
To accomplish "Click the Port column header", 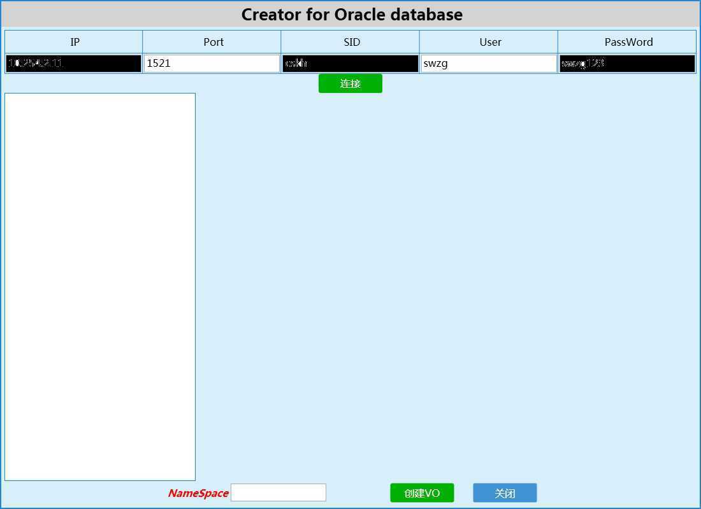I will pyautogui.click(x=212, y=42).
